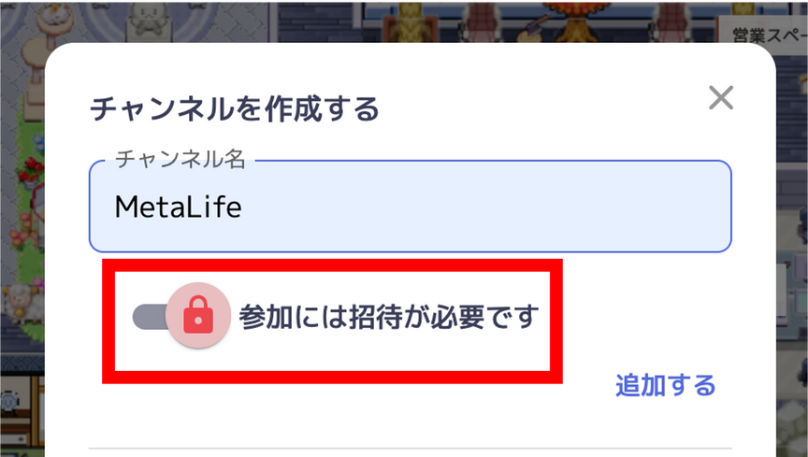Image resolution: width=808 pixels, height=457 pixels.
Task: Click the チャンネルを作成する dialog title
Action: [235, 108]
